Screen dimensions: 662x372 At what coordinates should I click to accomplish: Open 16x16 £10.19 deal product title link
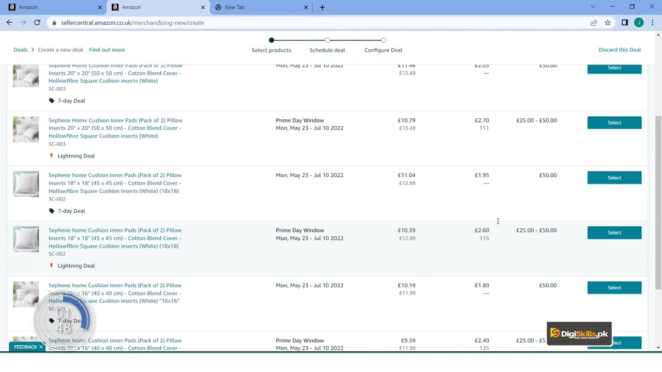pyautogui.click(x=115, y=293)
